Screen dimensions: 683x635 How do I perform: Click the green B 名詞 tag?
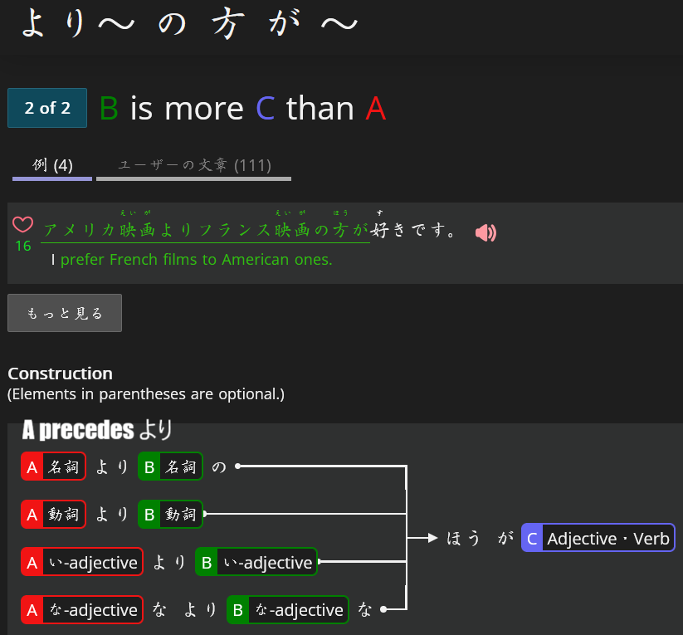[x=170, y=466]
